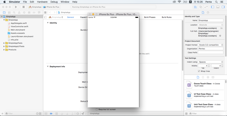The height and width of the screenshot is (116, 227).
Task: Collapse the SimpleApp group folder
Action: (4, 20)
